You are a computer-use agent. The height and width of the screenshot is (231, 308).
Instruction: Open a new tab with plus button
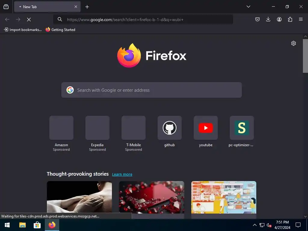pos(87,7)
